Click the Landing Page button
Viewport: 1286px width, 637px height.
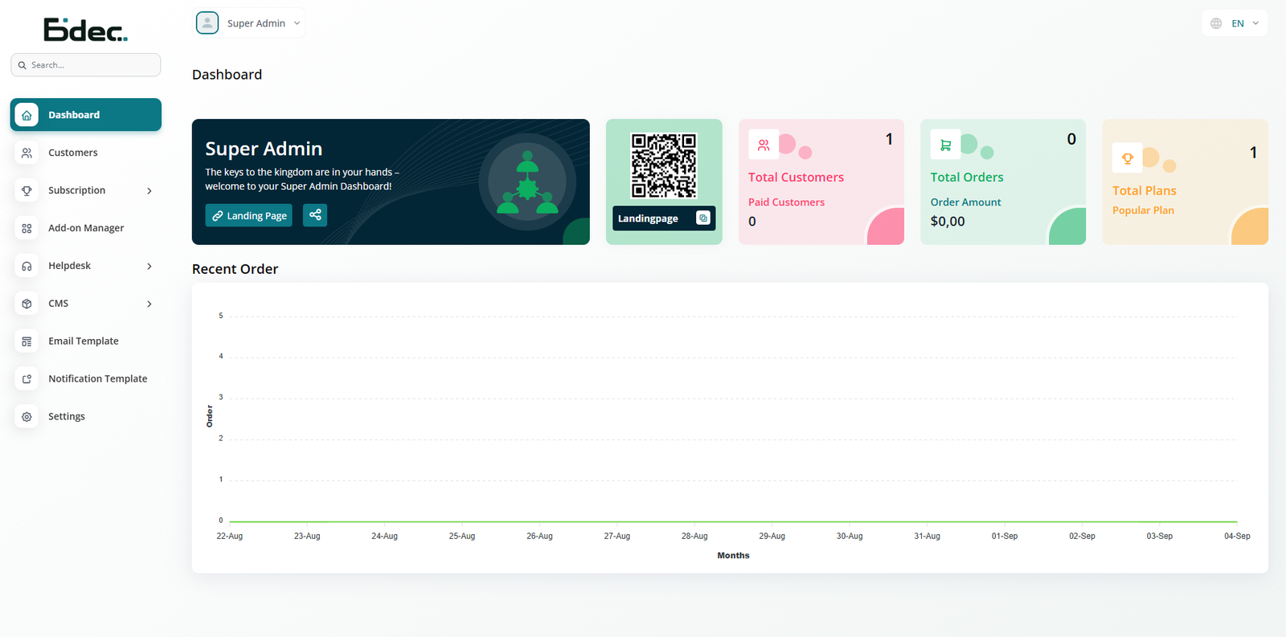249,215
